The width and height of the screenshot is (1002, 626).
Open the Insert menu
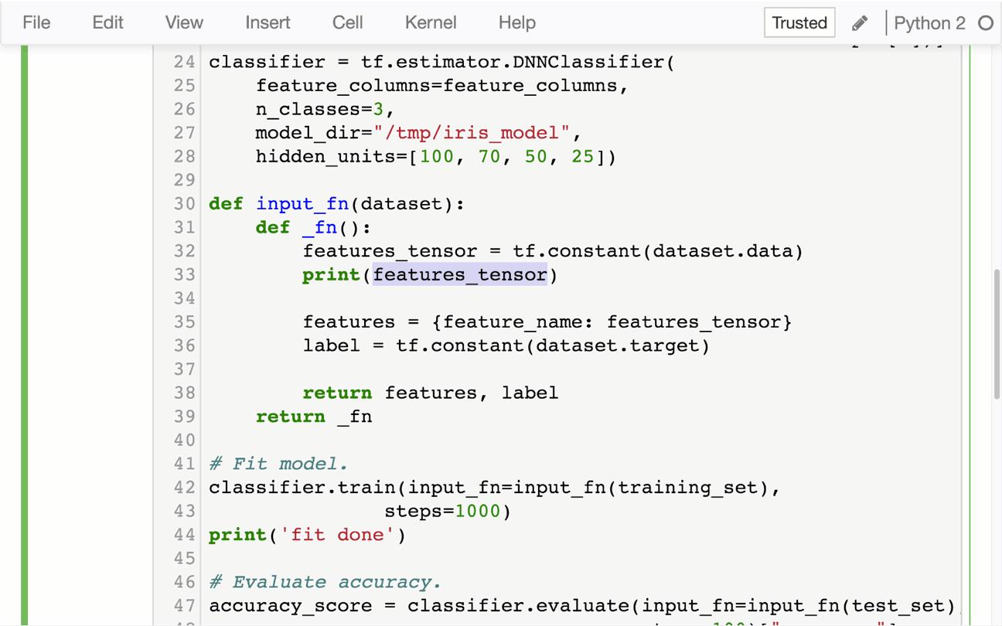(267, 22)
